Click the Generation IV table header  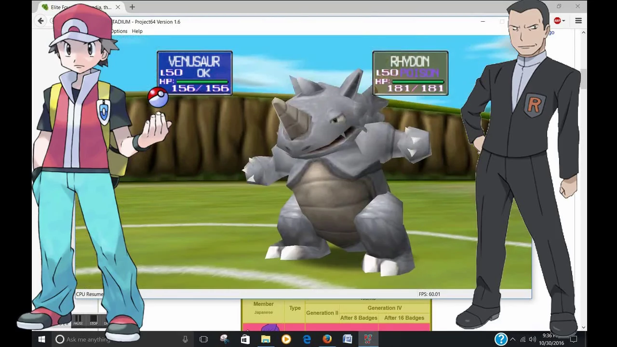pyautogui.click(x=384, y=308)
